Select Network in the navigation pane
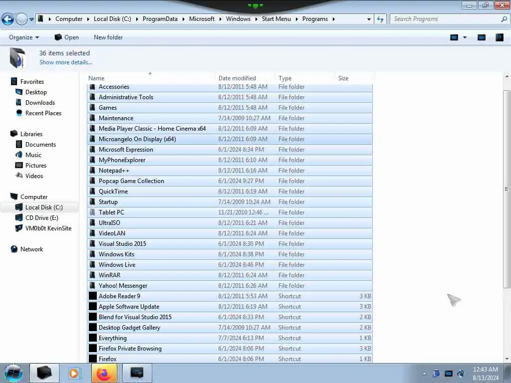This screenshot has height=383, width=511. 31,249
